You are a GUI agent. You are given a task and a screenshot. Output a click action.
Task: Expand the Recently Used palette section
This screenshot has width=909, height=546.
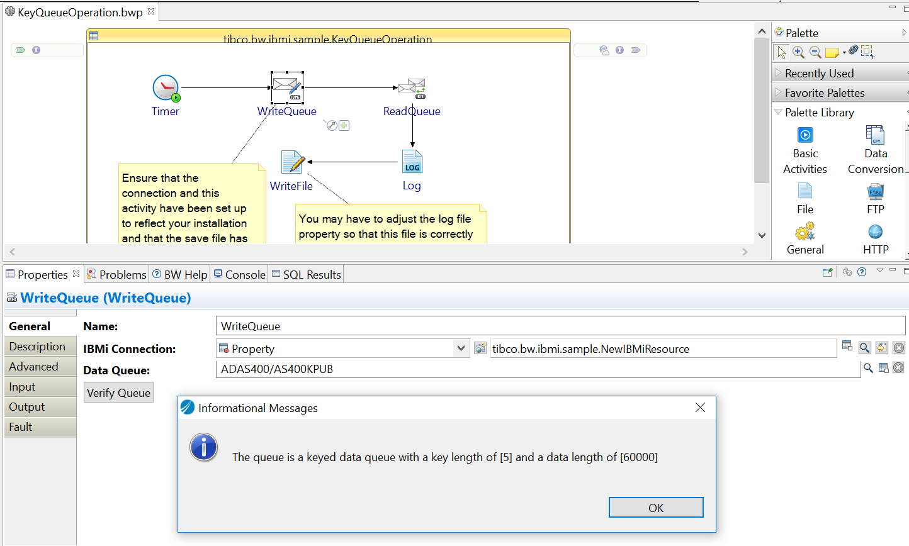pyautogui.click(x=841, y=73)
